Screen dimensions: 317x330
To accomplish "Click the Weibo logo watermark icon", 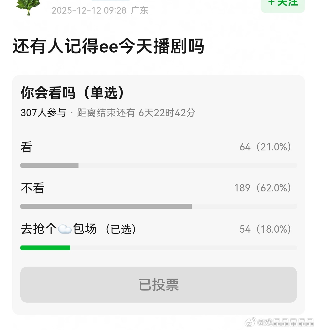I will [250, 322].
